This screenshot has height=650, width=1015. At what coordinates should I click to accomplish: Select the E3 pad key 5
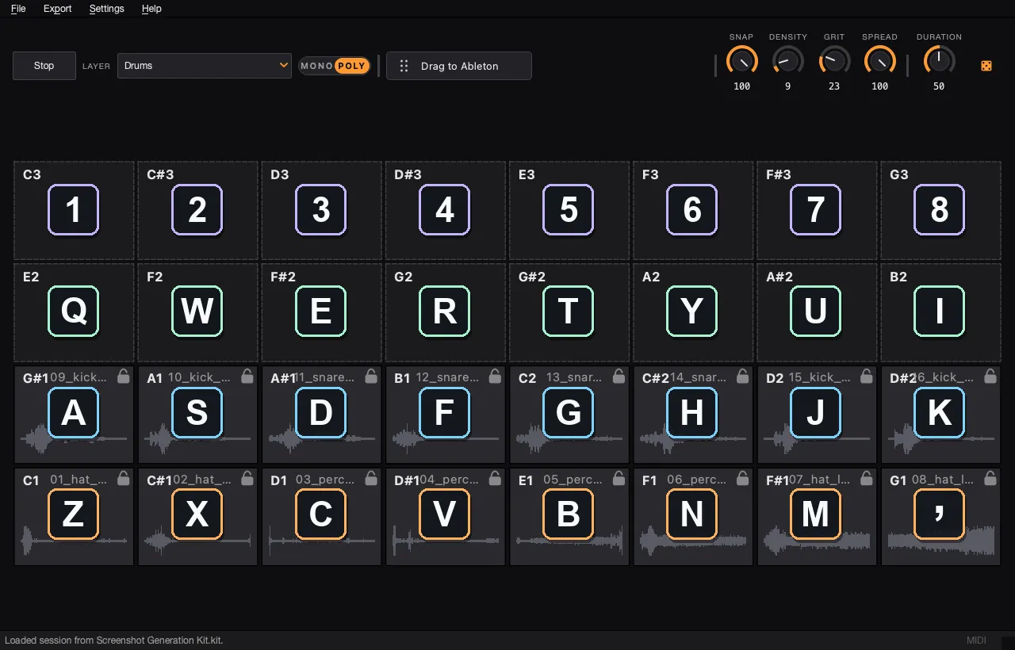569,210
